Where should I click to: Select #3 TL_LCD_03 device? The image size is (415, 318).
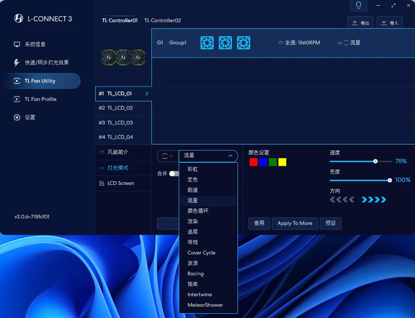coord(124,123)
